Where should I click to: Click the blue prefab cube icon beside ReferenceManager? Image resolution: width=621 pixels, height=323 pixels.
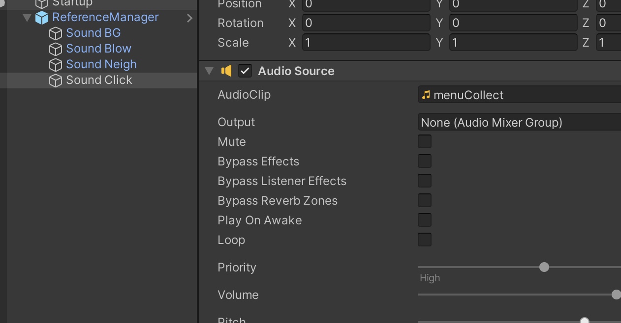click(x=42, y=17)
